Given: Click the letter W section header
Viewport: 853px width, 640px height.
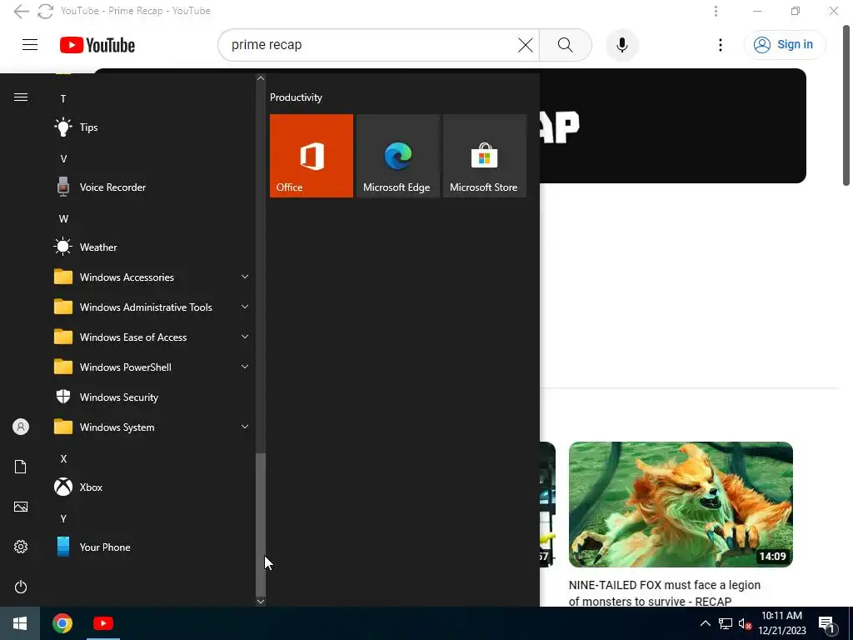Looking at the screenshot, I should coord(63,219).
